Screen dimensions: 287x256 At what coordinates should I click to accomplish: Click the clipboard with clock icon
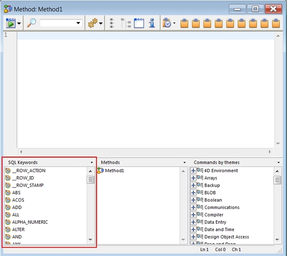(166, 23)
